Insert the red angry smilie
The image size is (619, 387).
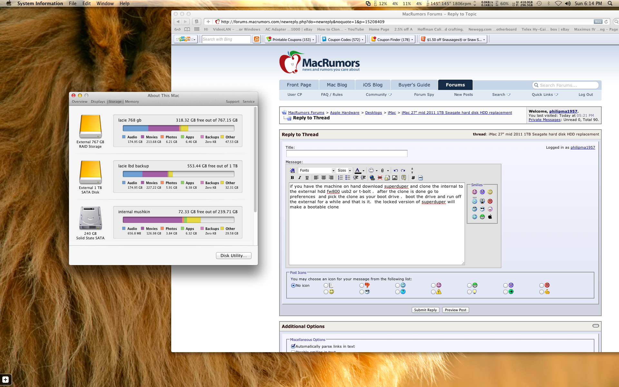(x=490, y=201)
